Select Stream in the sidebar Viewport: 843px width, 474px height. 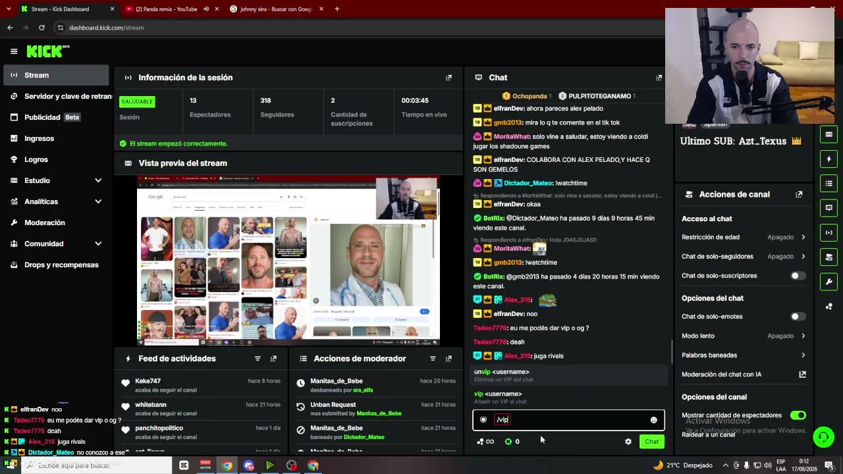pos(56,75)
